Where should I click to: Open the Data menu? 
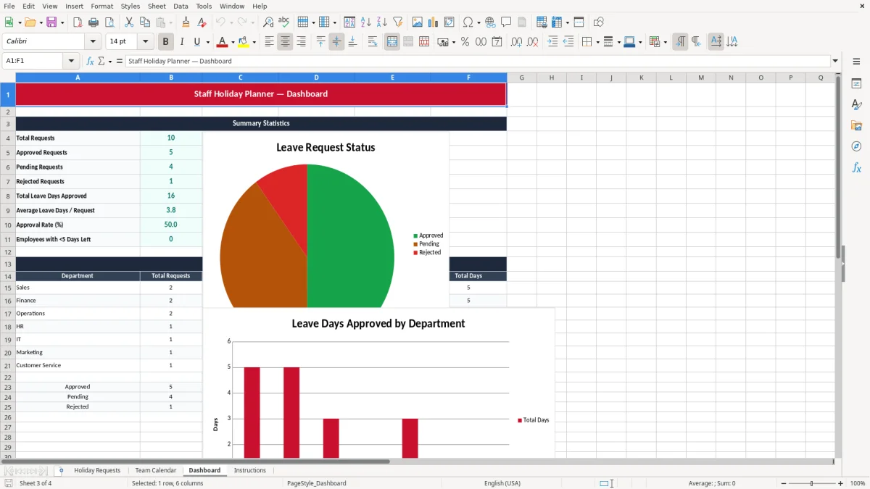181,6
